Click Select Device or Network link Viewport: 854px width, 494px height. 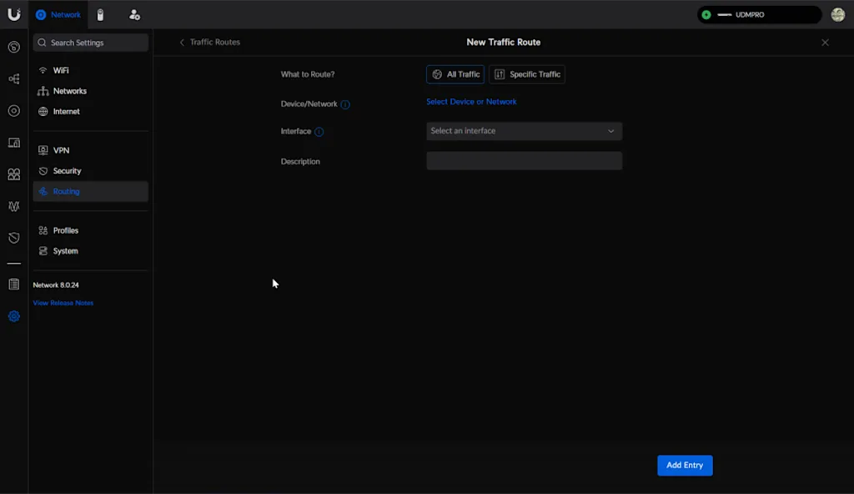tap(471, 102)
